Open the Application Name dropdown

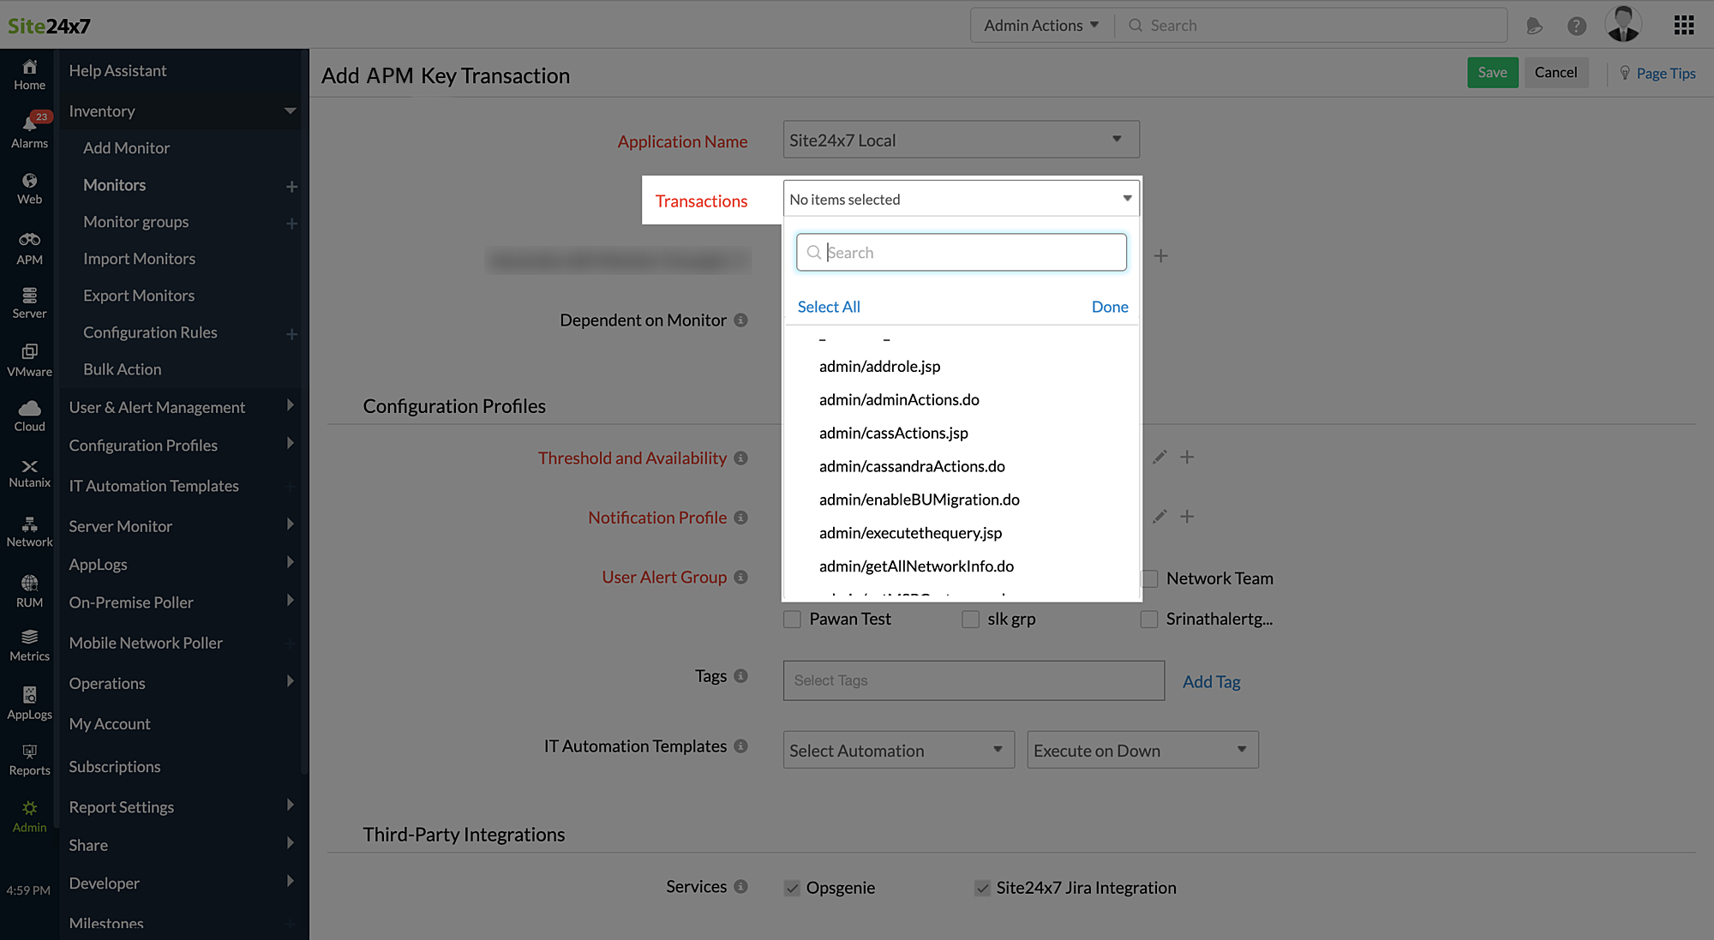[961, 140]
